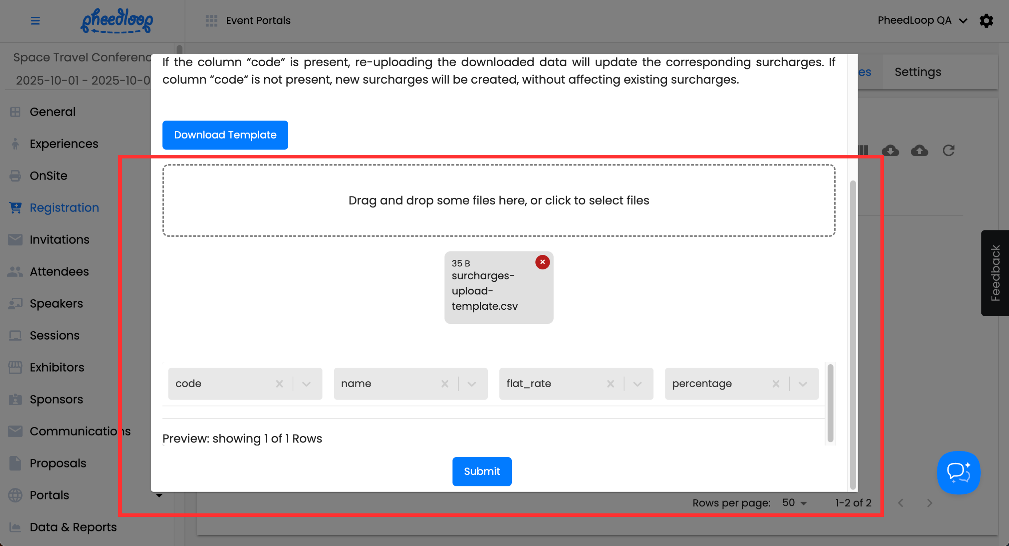Submit the surcharges upload
Viewport: 1009px width, 546px height.
(x=482, y=471)
